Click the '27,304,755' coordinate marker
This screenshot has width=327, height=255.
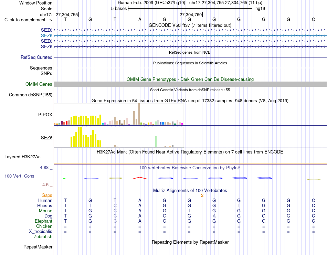tap(67, 14)
